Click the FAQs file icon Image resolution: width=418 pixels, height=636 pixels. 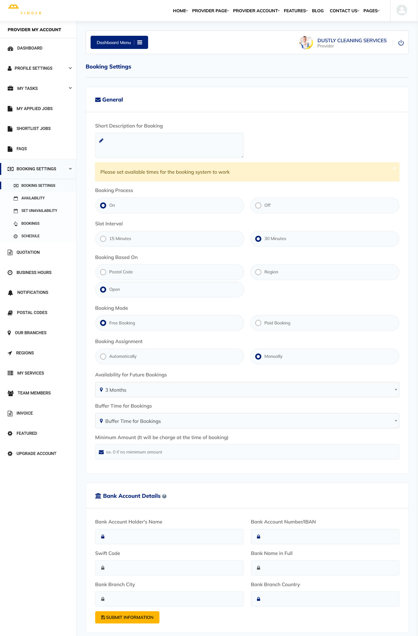10,149
